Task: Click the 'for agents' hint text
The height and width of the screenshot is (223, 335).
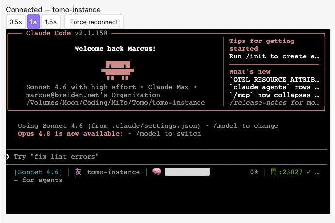Action: tap(42, 180)
